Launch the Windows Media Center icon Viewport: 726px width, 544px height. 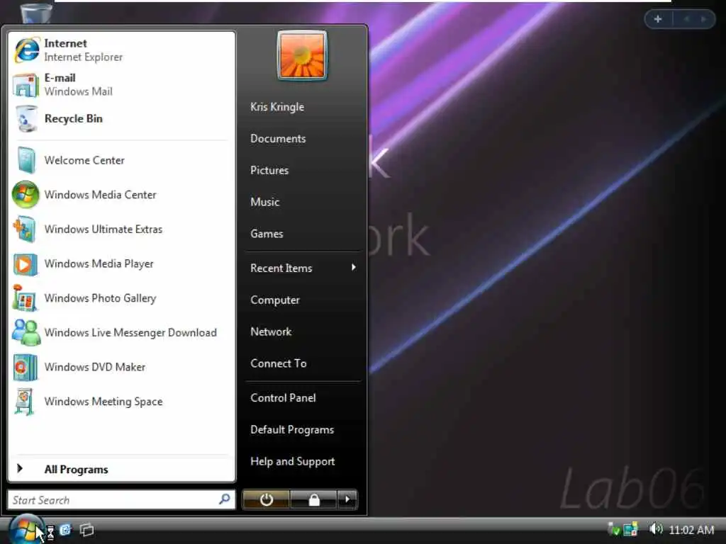[26, 194]
